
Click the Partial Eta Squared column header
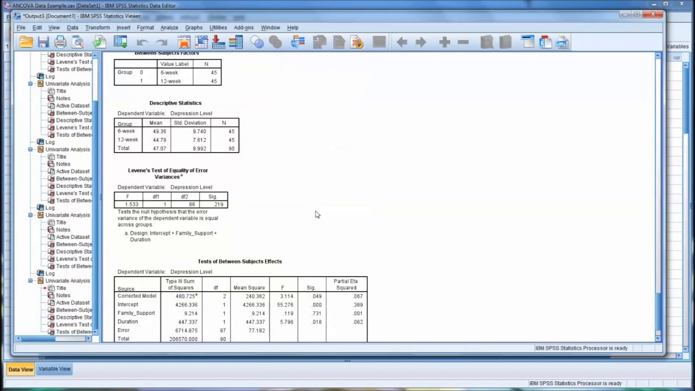point(346,285)
